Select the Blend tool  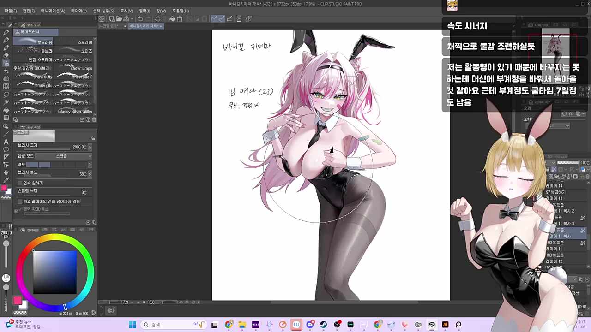pyautogui.click(x=6, y=78)
